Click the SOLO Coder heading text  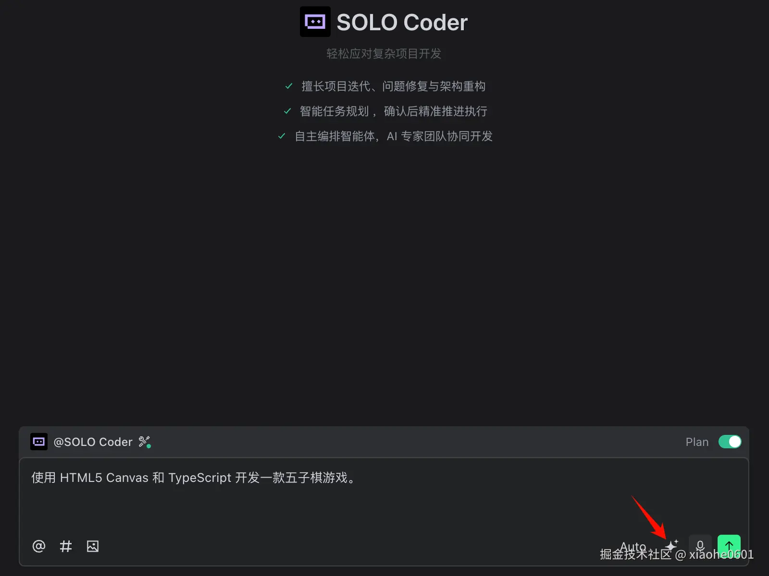(402, 22)
